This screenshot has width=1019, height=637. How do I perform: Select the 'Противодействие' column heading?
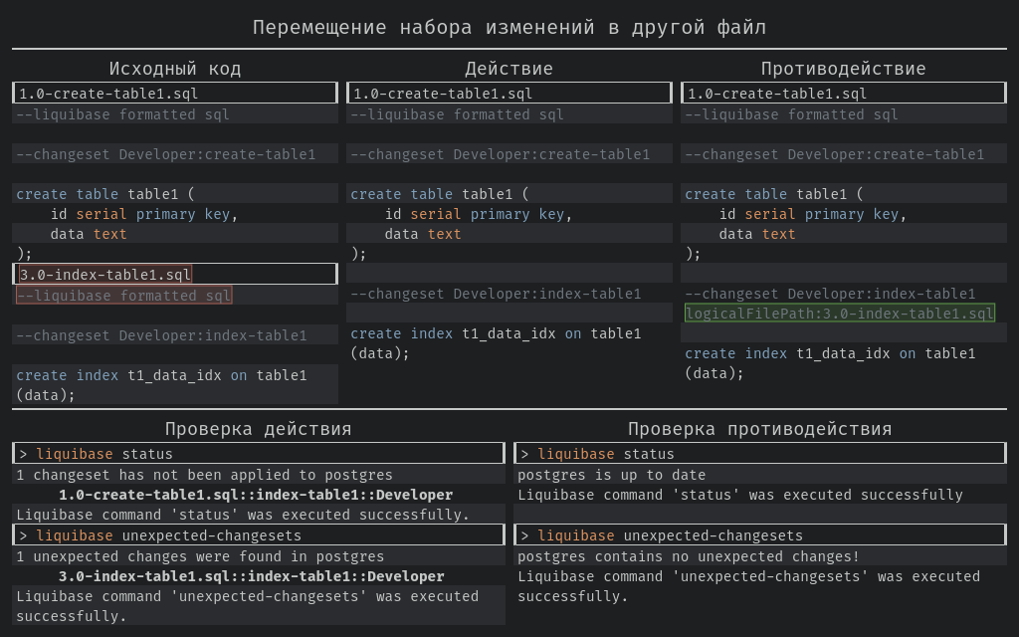pos(844,69)
